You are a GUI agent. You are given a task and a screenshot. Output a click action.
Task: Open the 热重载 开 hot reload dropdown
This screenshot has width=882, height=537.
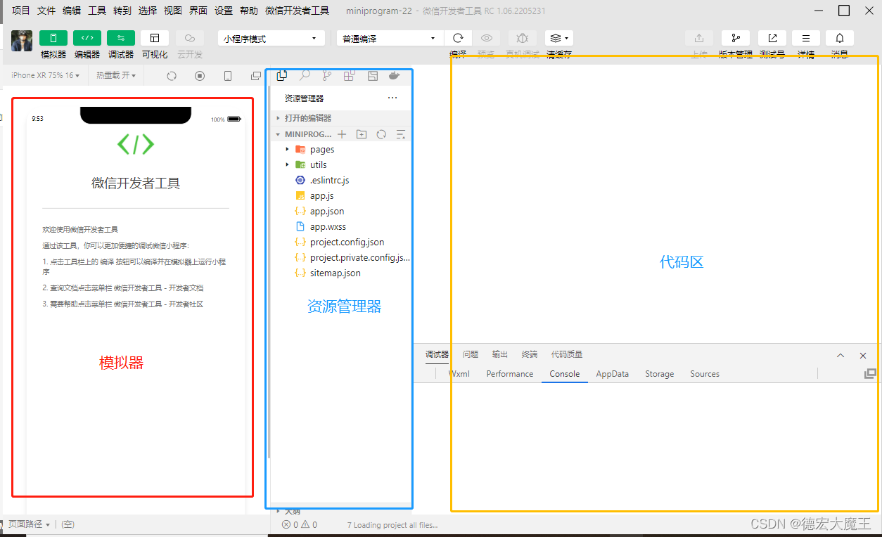click(x=116, y=75)
